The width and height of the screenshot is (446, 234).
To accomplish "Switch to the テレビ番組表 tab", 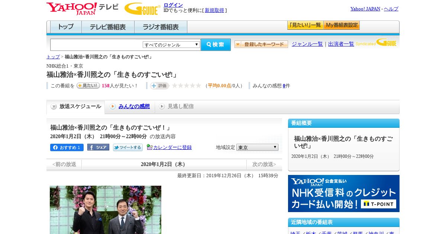I will [108, 27].
